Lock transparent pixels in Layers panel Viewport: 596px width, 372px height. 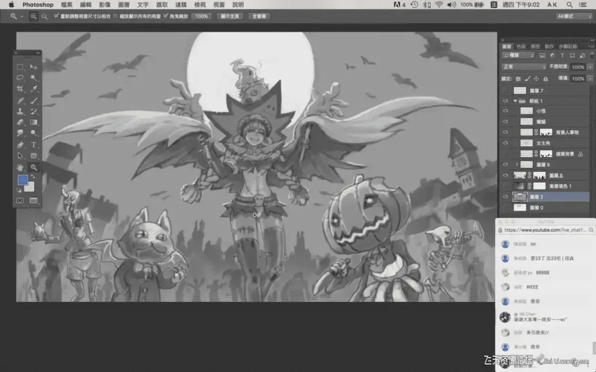[x=518, y=78]
